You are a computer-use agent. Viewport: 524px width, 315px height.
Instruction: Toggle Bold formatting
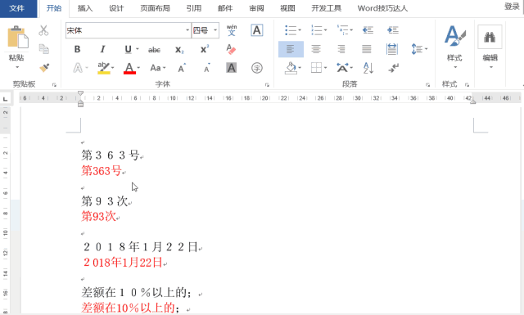click(x=77, y=49)
